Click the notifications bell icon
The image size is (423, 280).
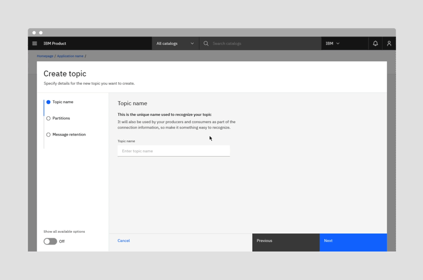[375, 43]
